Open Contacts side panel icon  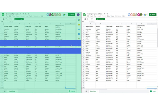click(x=79, y=34)
